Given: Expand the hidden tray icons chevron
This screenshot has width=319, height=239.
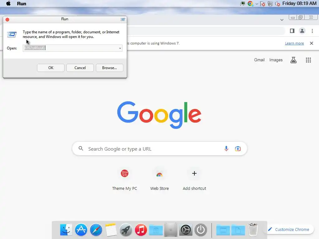Looking at the screenshot, I should (257, 4).
